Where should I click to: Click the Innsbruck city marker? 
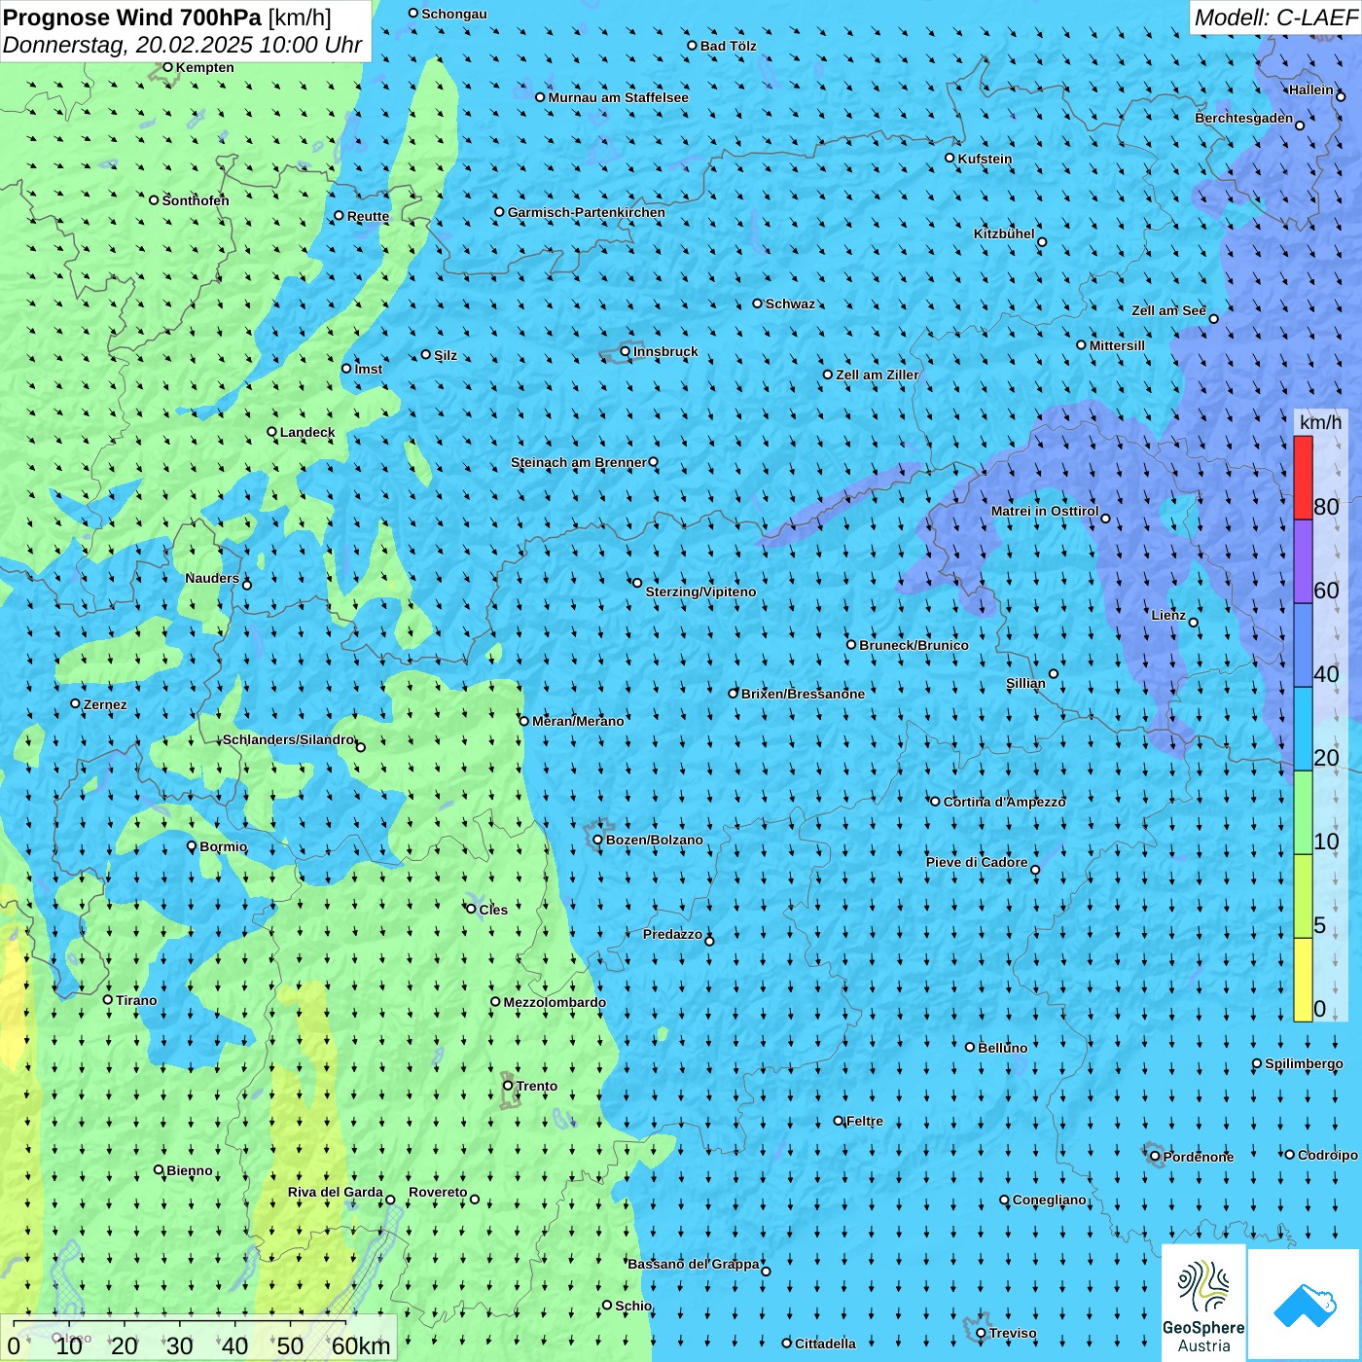[626, 351]
